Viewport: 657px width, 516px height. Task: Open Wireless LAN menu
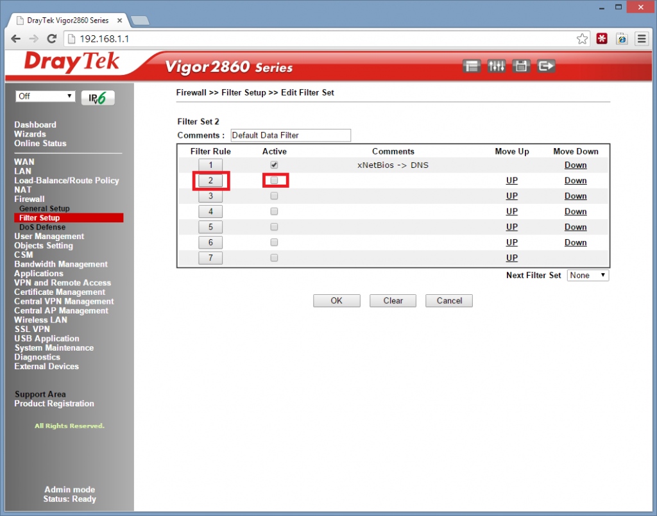40,320
